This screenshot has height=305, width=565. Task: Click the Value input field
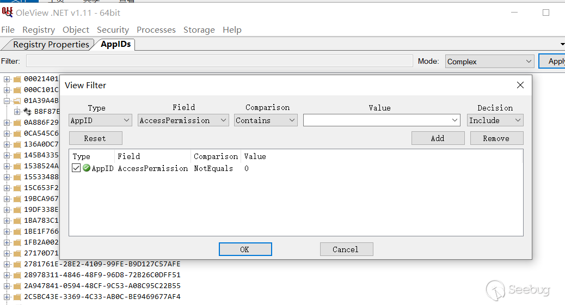coord(378,120)
